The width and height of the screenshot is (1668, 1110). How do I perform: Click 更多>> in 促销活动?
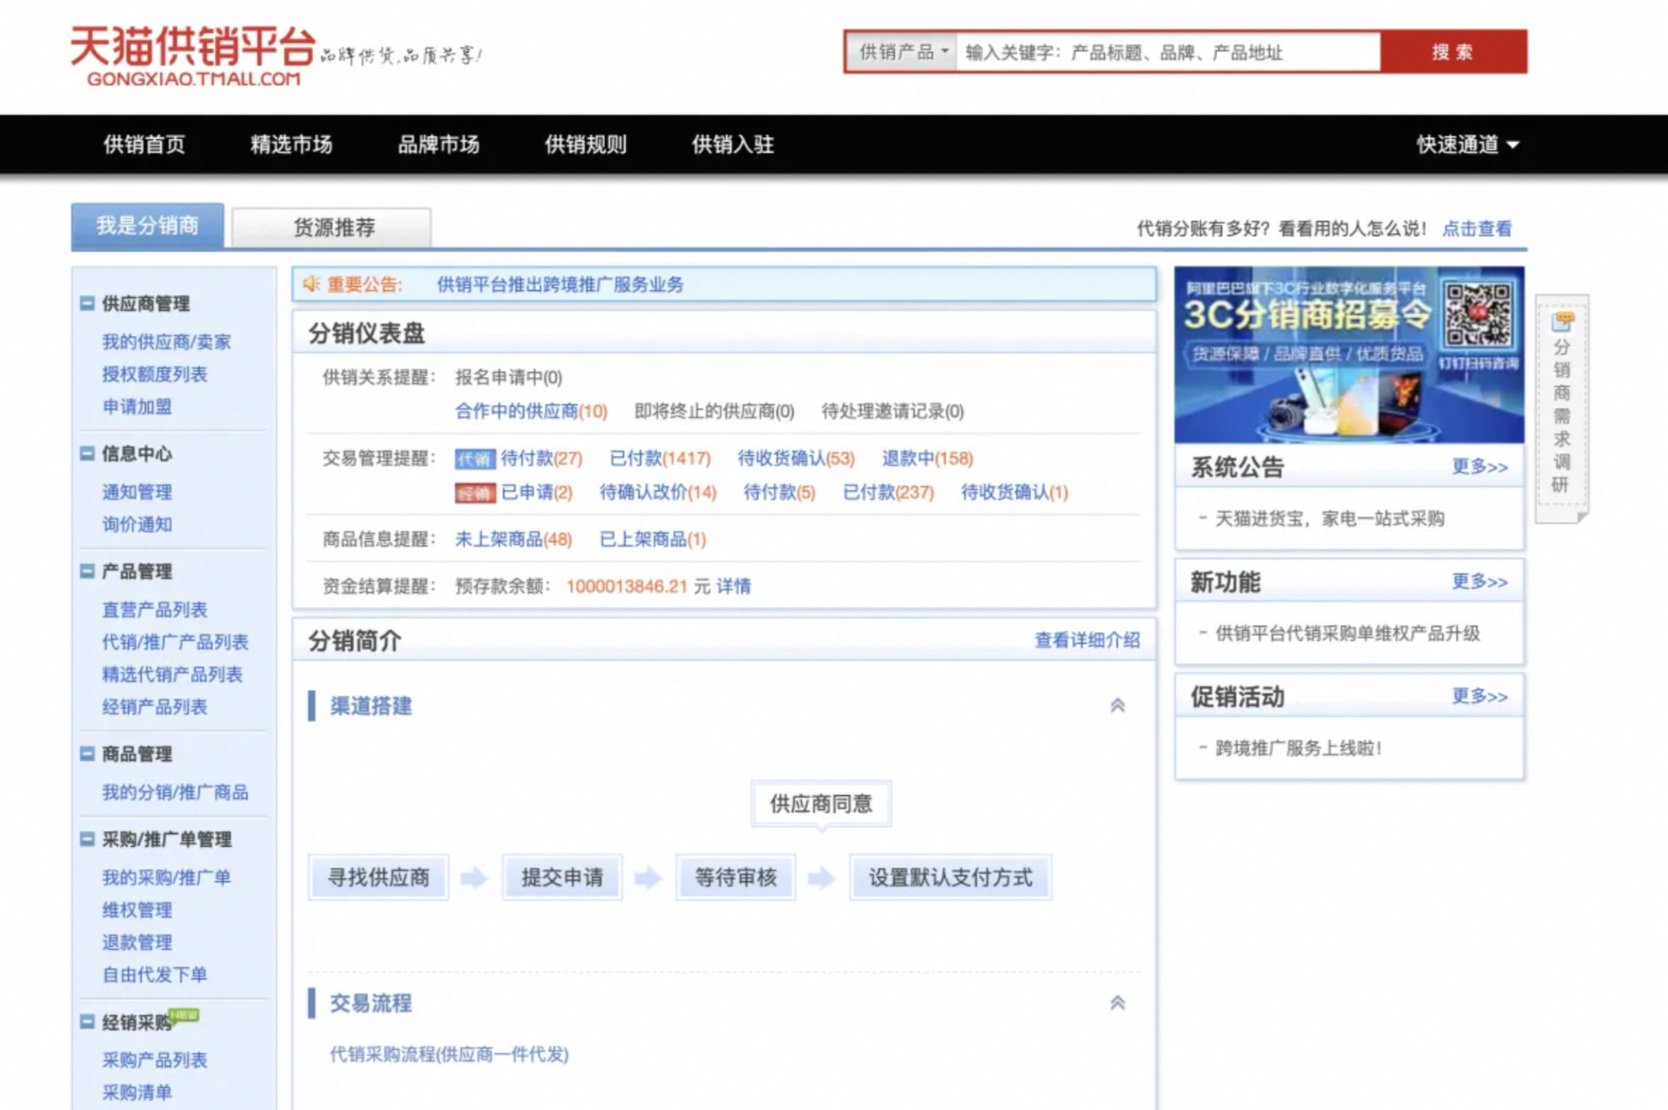1480,697
